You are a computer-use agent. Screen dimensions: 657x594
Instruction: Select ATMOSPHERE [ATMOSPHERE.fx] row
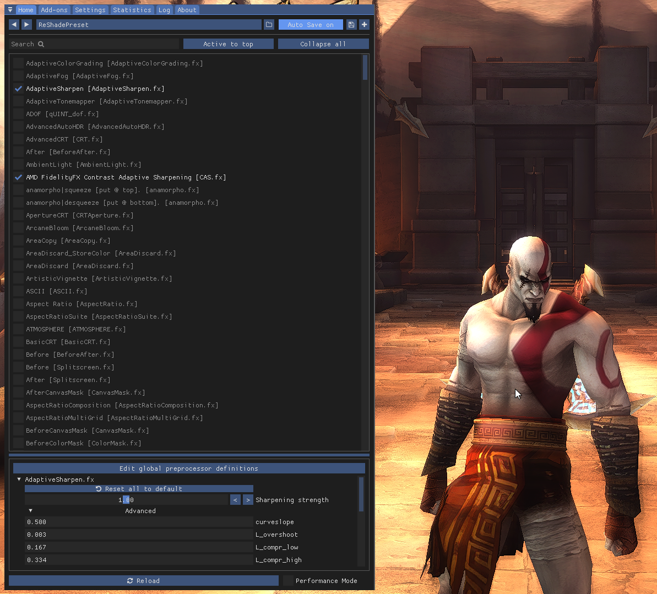tap(76, 329)
